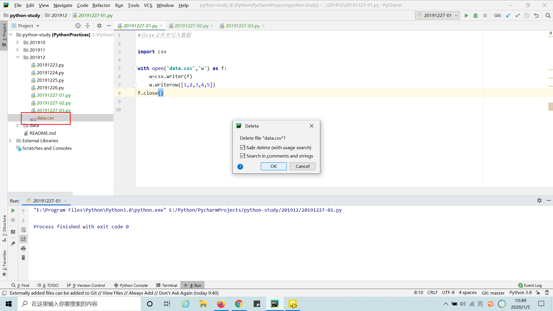The height and width of the screenshot is (311, 553).
Task: Switch to 20191227-02.py editor tab
Action: point(191,26)
